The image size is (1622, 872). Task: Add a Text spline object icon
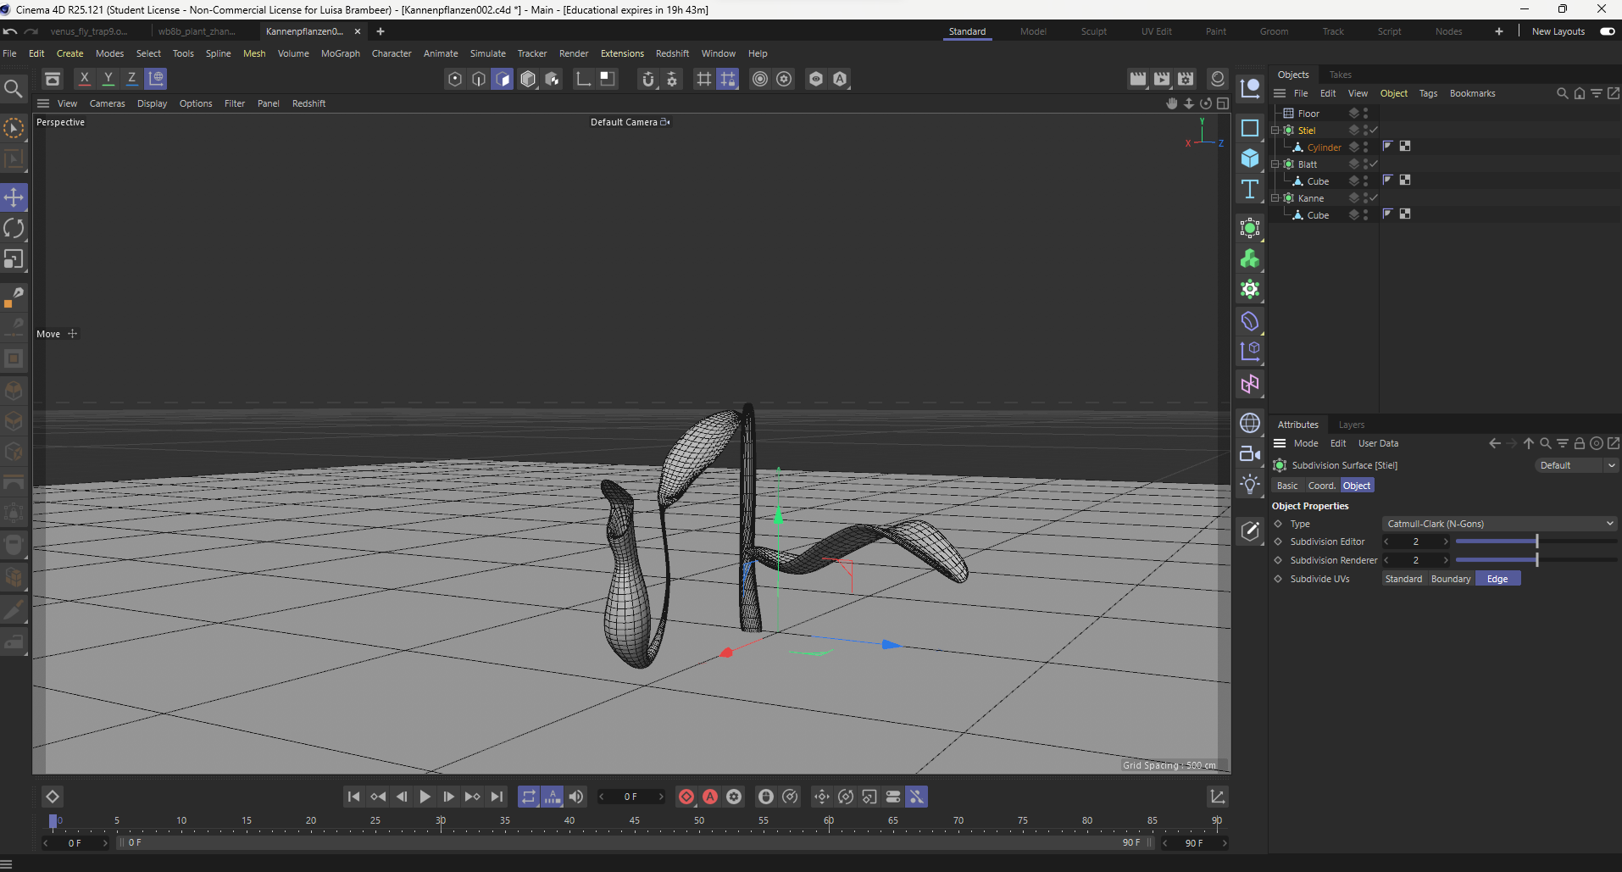1250,189
